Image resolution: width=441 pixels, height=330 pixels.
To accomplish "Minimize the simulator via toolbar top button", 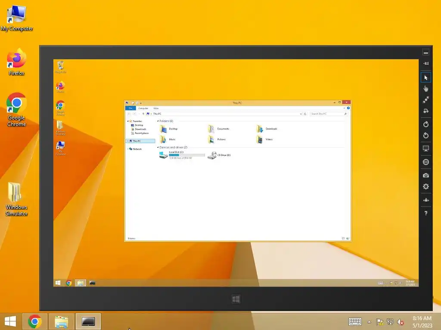I will tap(426, 52).
